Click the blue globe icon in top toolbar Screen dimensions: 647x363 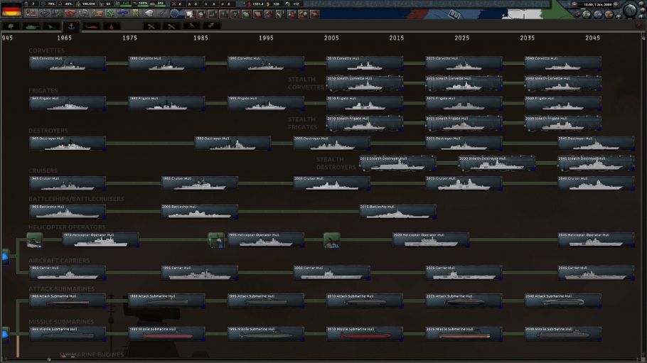point(175,13)
